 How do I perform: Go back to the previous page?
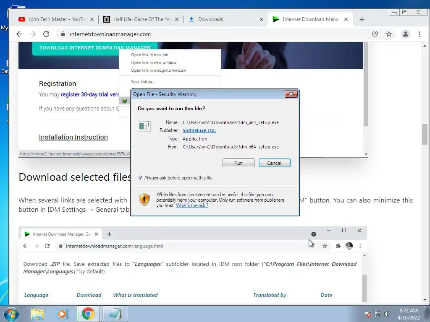(x=19, y=34)
